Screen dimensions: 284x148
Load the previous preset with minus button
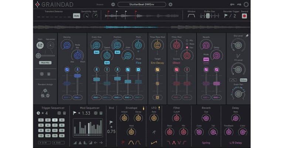pyautogui.click(x=113, y=4)
